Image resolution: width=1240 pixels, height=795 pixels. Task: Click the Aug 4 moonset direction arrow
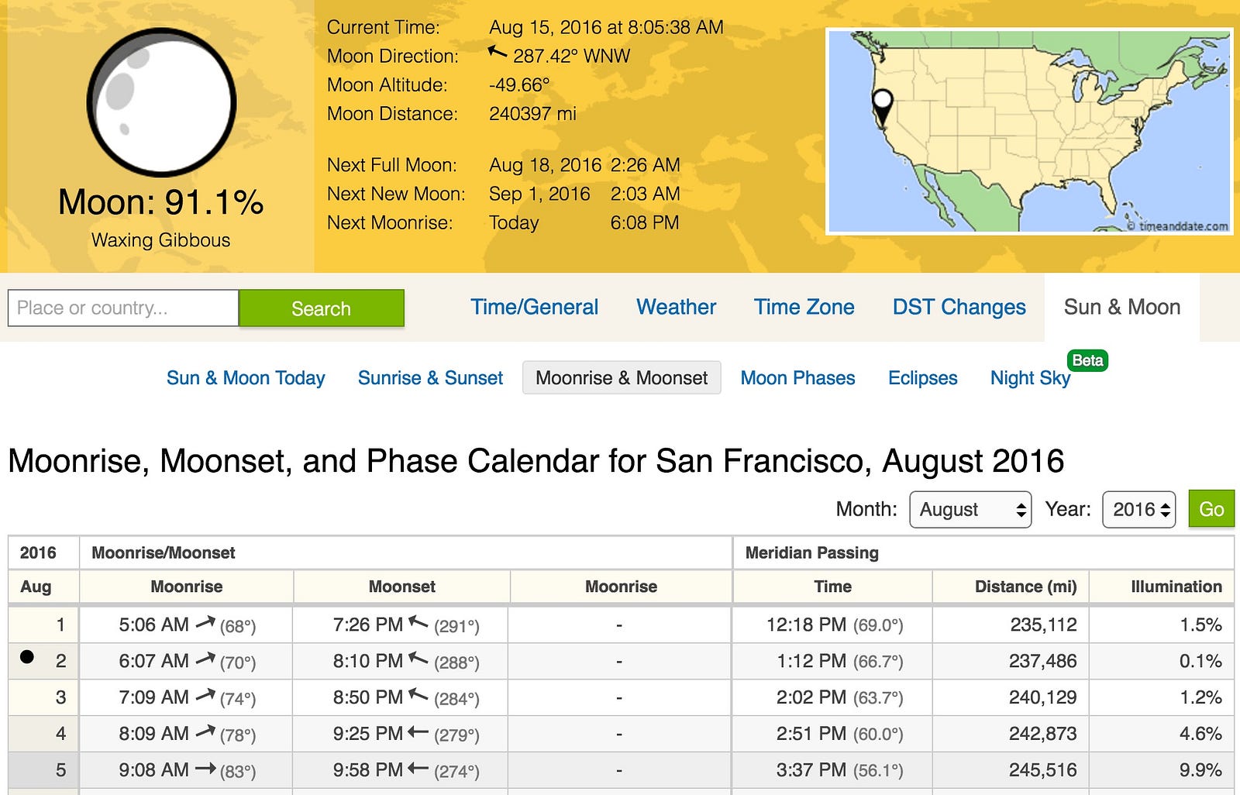coord(418,731)
